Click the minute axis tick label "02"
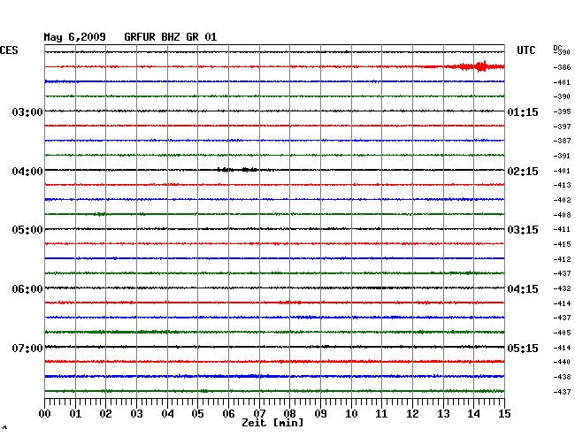Screen dimensions: 575x437 click(105, 414)
